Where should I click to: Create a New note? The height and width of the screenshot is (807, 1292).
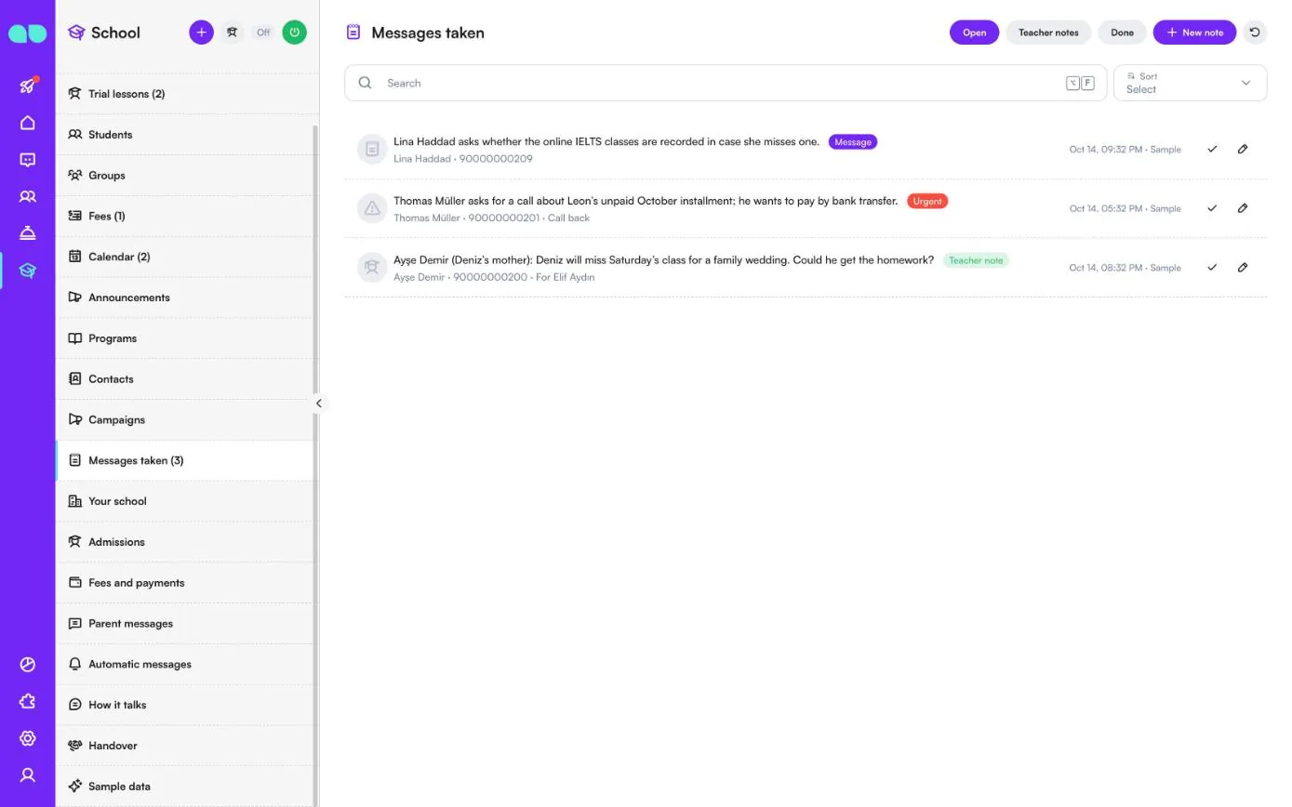pyautogui.click(x=1194, y=33)
